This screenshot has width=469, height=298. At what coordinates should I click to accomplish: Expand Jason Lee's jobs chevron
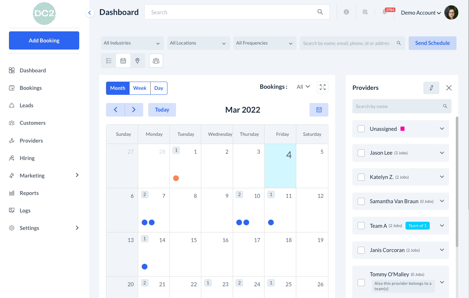tap(442, 153)
